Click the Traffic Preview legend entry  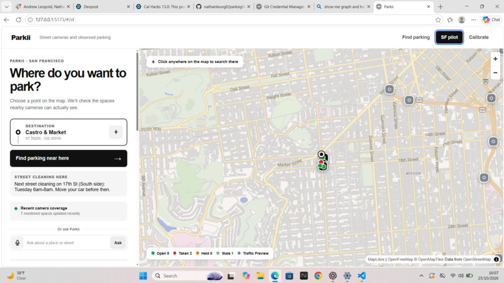253,254
